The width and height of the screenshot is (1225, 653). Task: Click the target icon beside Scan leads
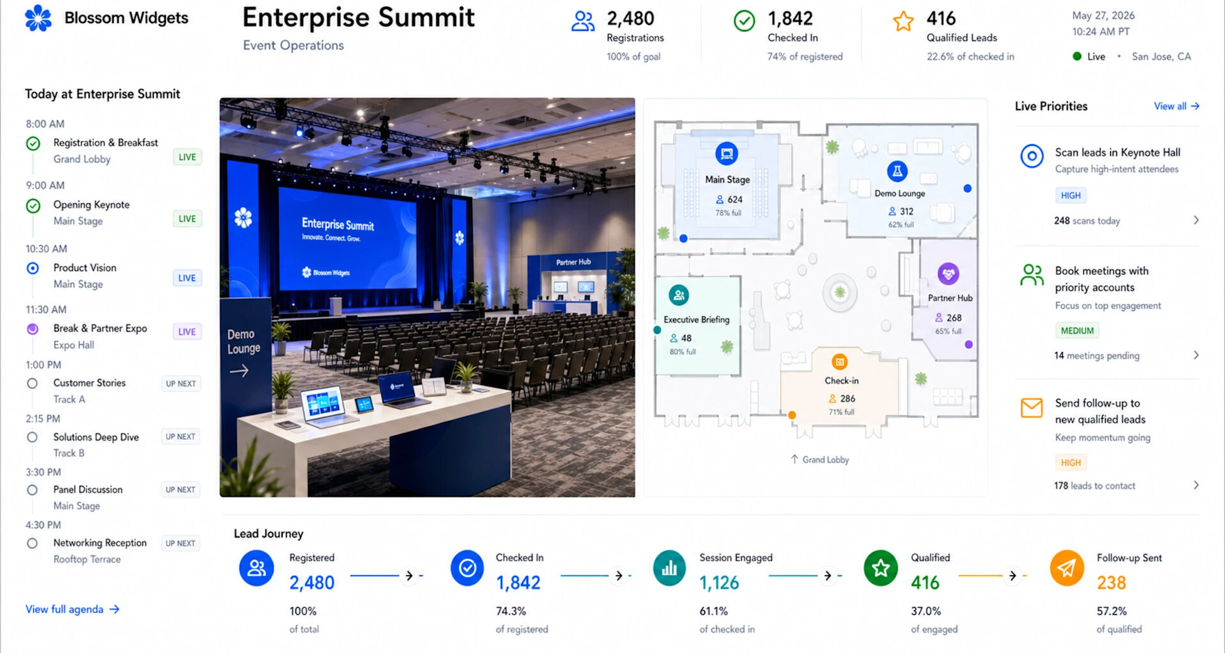coord(1032,156)
